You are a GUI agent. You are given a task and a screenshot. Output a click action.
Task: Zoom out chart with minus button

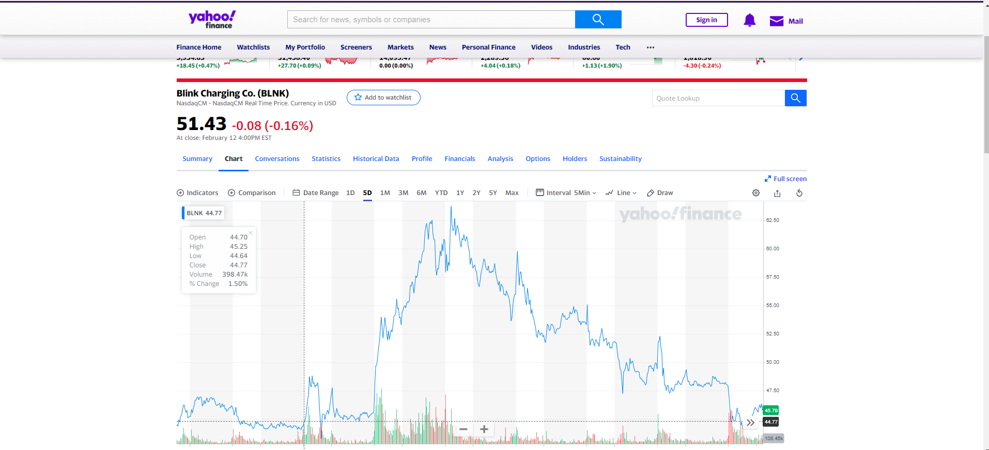click(x=463, y=429)
